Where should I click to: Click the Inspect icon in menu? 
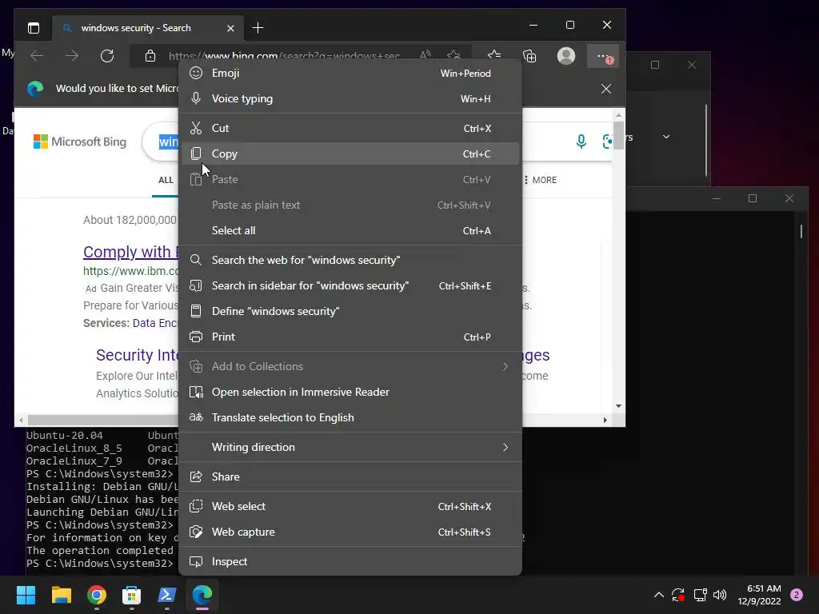click(196, 562)
